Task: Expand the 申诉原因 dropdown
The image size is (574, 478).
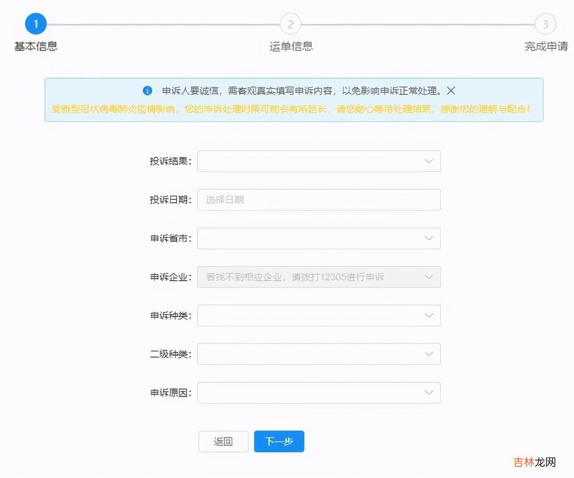Action: point(318,392)
